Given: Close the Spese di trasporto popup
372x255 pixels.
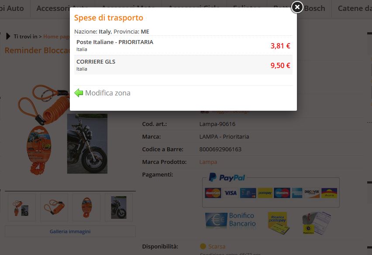Looking at the screenshot, I should point(297,7).
